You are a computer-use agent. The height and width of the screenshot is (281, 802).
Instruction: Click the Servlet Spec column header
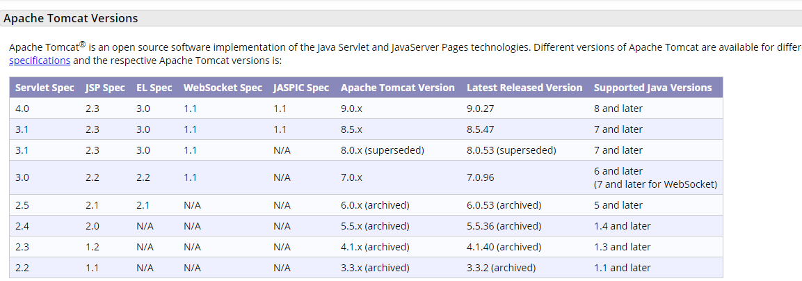click(45, 88)
